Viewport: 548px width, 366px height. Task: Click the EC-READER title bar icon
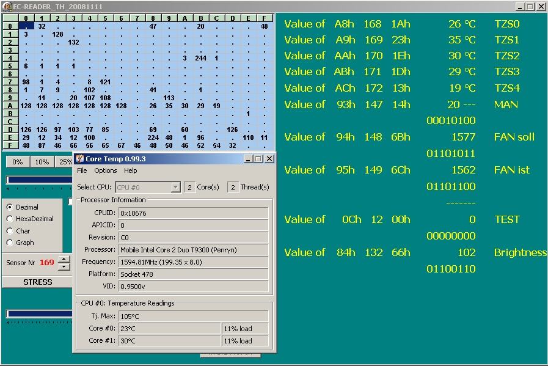(7, 6)
